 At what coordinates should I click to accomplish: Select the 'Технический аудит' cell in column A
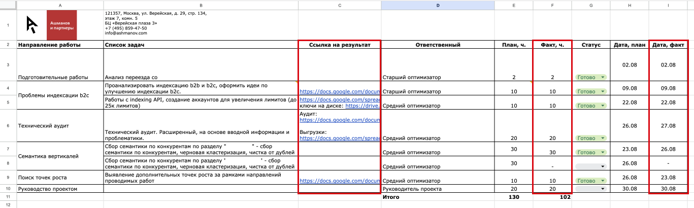click(60, 126)
